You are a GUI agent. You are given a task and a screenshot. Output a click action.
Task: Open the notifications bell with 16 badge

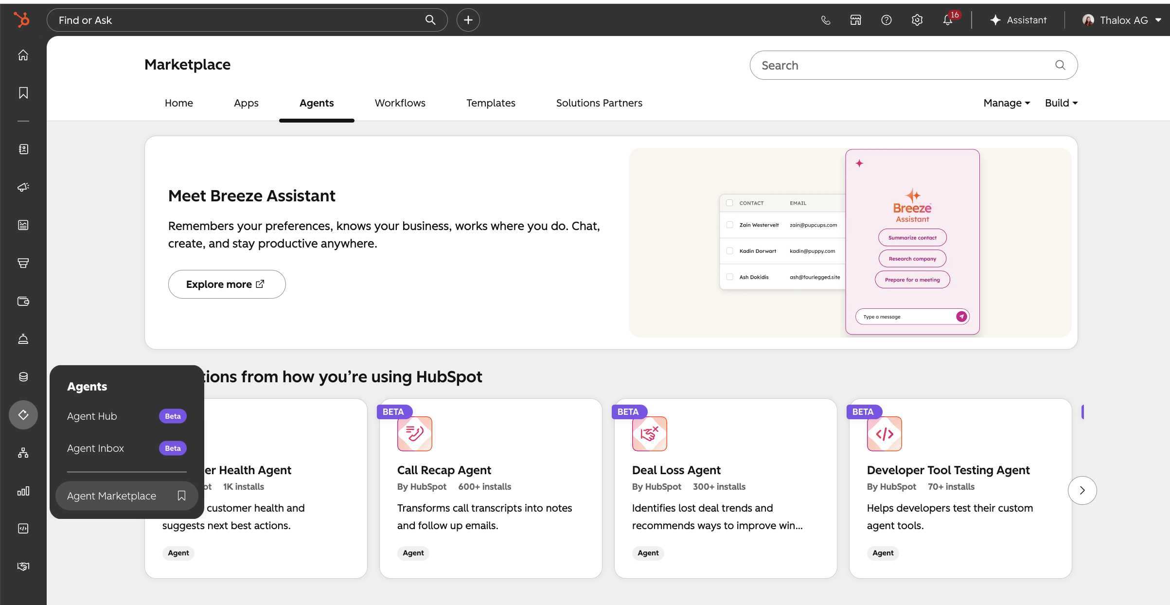[x=949, y=19]
